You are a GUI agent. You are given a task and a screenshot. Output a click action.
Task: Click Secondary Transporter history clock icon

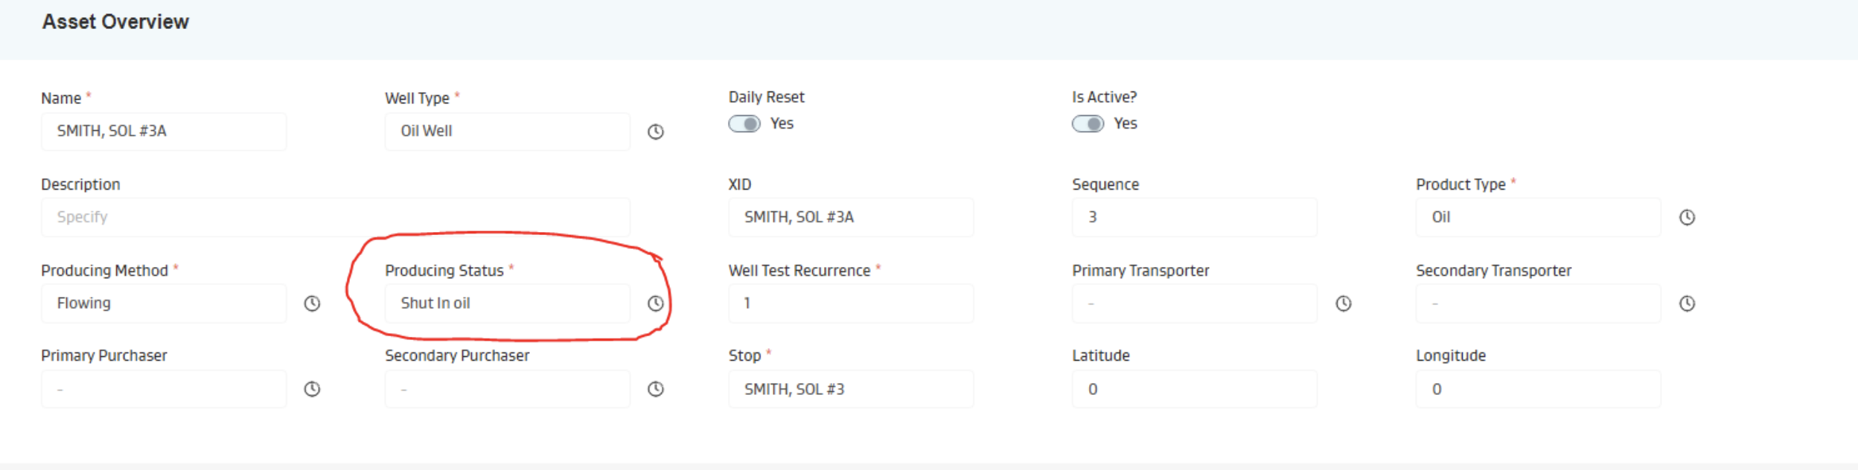1687,303
